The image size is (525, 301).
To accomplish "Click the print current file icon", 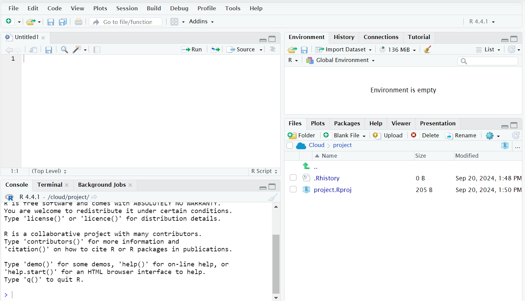I will (x=79, y=22).
